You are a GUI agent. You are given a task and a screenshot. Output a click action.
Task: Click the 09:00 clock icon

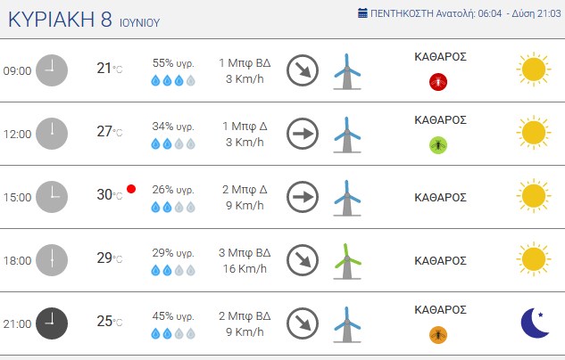coord(52,70)
